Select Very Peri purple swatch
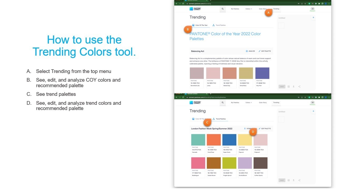 (x=262, y=73)
